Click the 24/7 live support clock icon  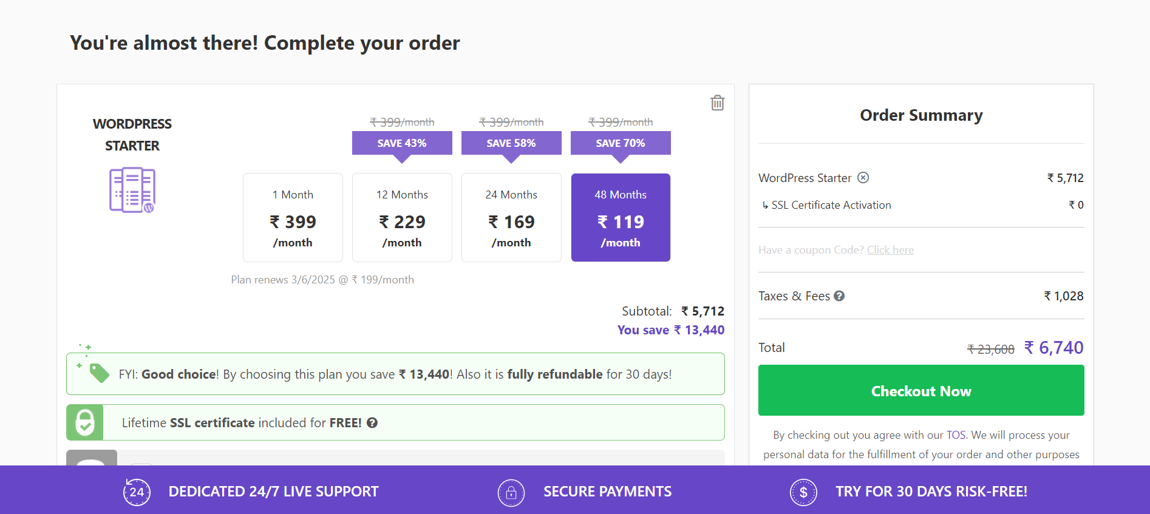pos(137,492)
